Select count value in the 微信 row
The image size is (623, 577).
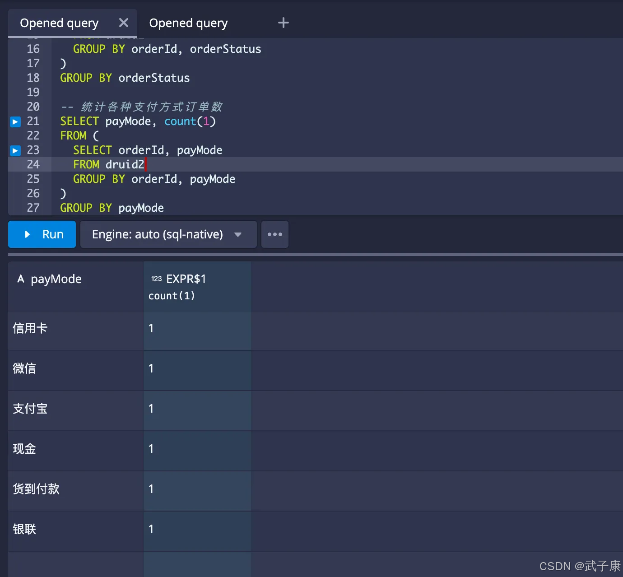[197, 371]
